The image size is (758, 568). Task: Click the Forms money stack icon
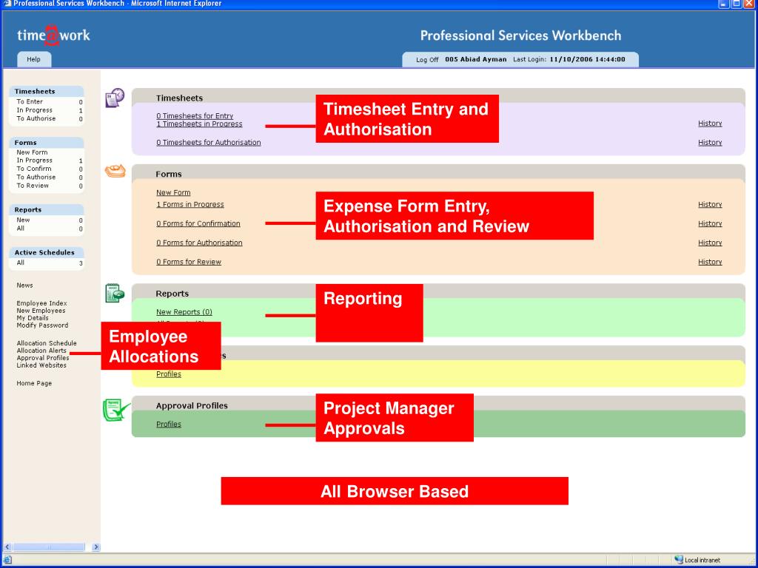pos(115,171)
